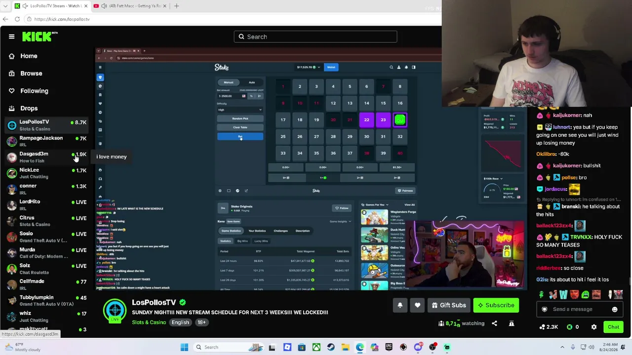Expand the browser tab list dropdown
Viewport: 632px width, 355px height.
(5, 6)
